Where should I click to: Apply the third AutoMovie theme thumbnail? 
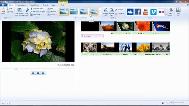tap(84, 12)
